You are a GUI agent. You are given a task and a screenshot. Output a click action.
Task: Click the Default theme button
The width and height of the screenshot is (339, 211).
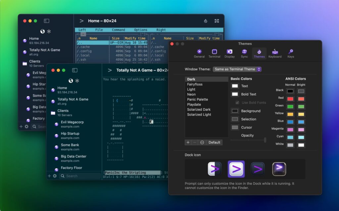[x=214, y=142]
